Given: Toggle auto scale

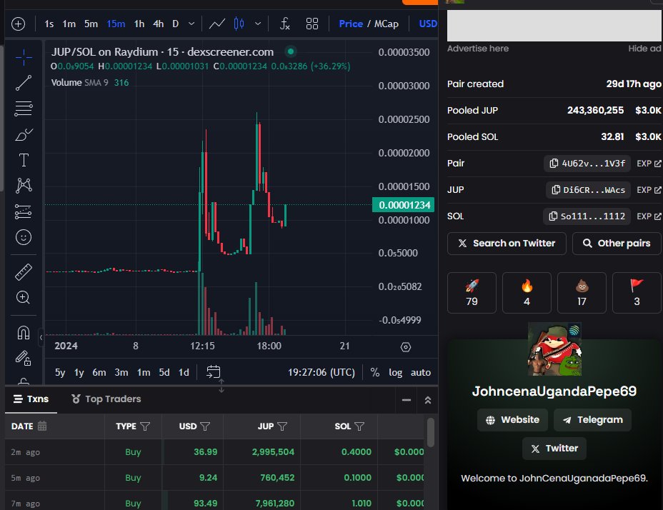Looking at the screenshot, I should (x=421, y=373).
